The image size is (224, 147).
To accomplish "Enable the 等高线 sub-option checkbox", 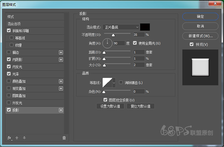I will click(x=12, y=38).
